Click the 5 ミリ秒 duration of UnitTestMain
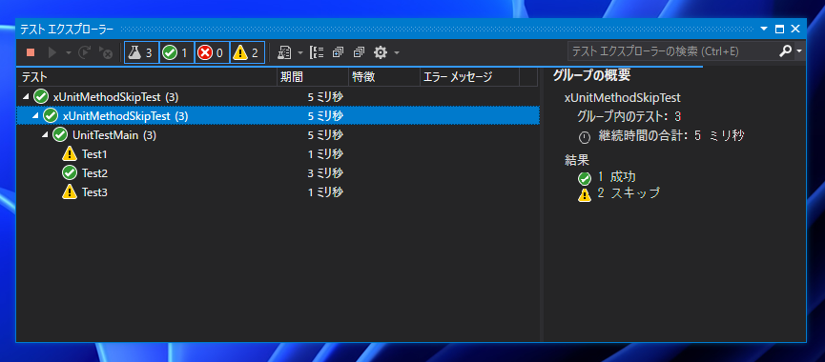Viewport: 825px width, 362px height. point(325,135)
